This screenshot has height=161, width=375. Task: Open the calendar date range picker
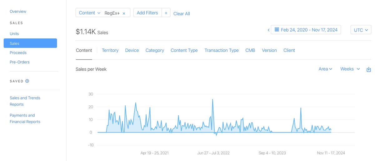point(306,30)
